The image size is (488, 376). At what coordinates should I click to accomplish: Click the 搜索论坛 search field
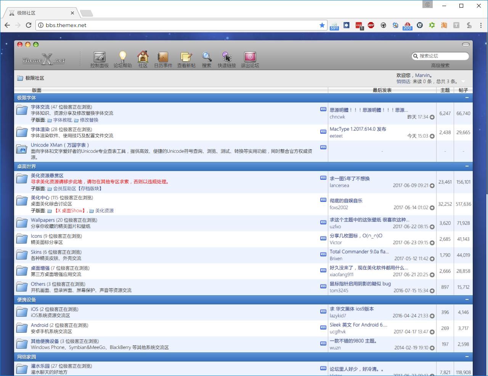(x=440, y=56)
